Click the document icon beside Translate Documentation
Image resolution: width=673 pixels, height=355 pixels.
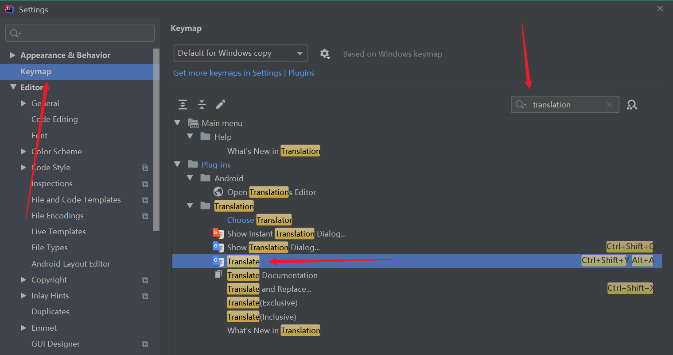[x=218, y=275]
